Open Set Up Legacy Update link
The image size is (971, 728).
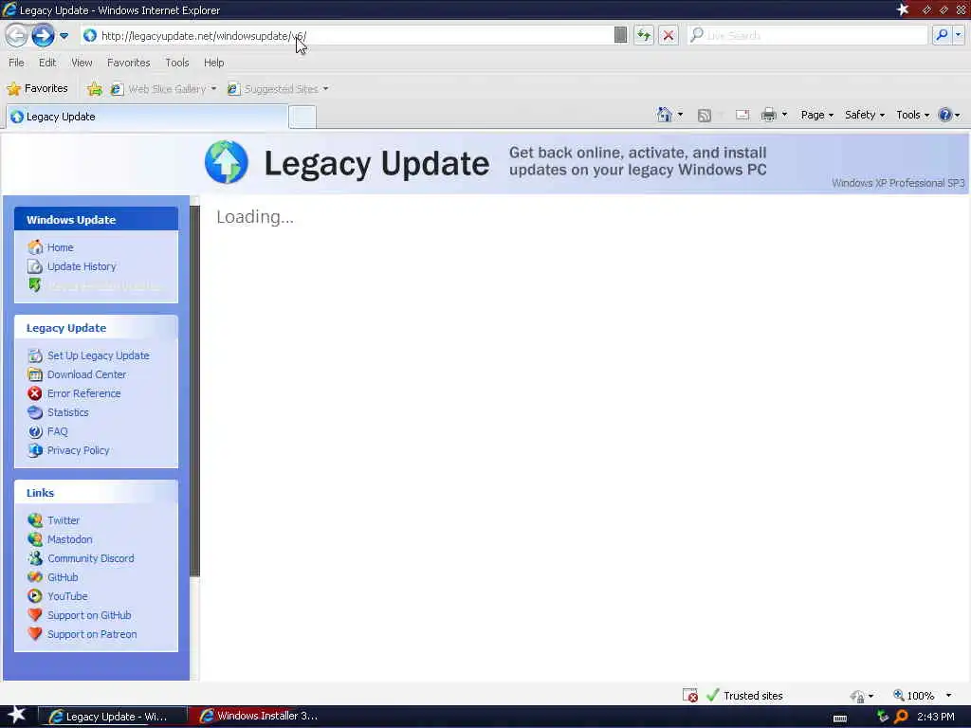pos(99,355)
